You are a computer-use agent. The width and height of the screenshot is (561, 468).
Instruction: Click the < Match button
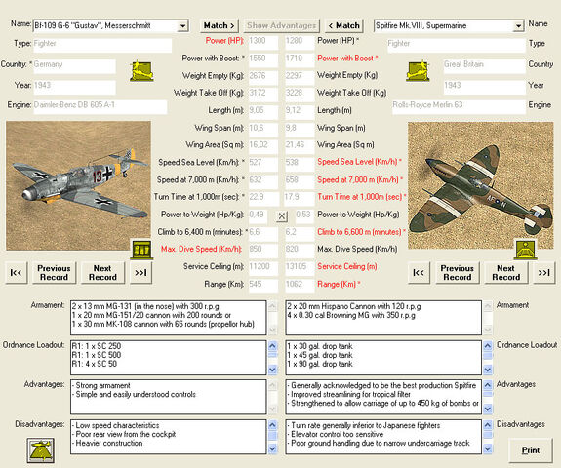click(343, 25)
